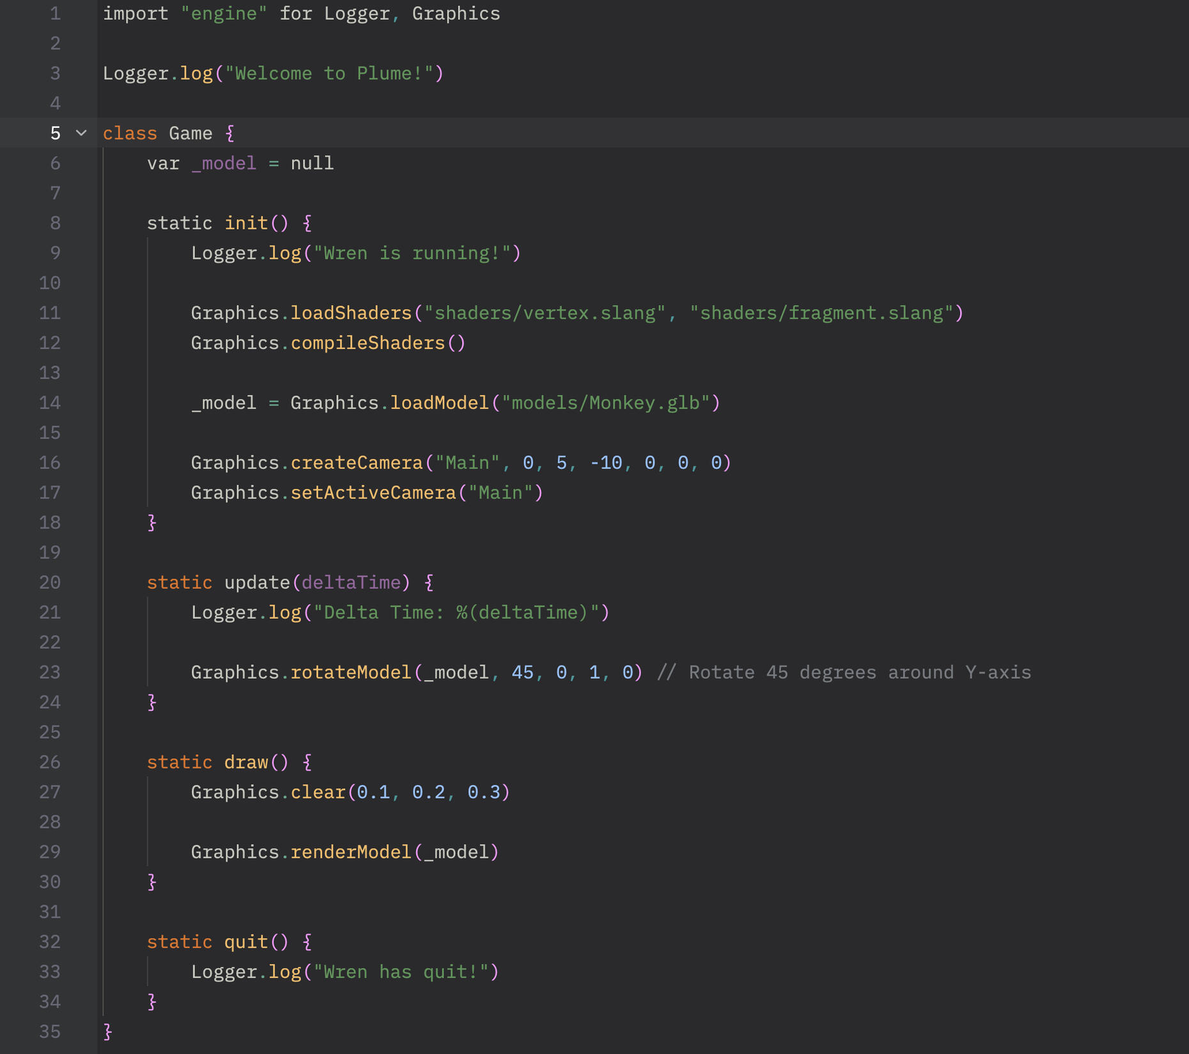Click the closing brace on line 35
Screen dimensions: 1189x1054
click(108, 1032)
